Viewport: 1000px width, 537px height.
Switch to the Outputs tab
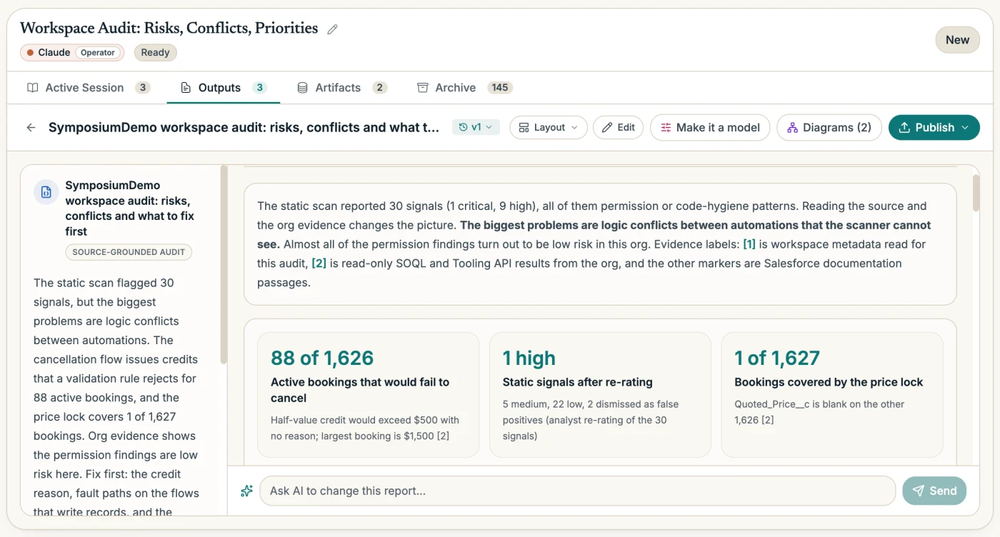(x=224, y=88)
